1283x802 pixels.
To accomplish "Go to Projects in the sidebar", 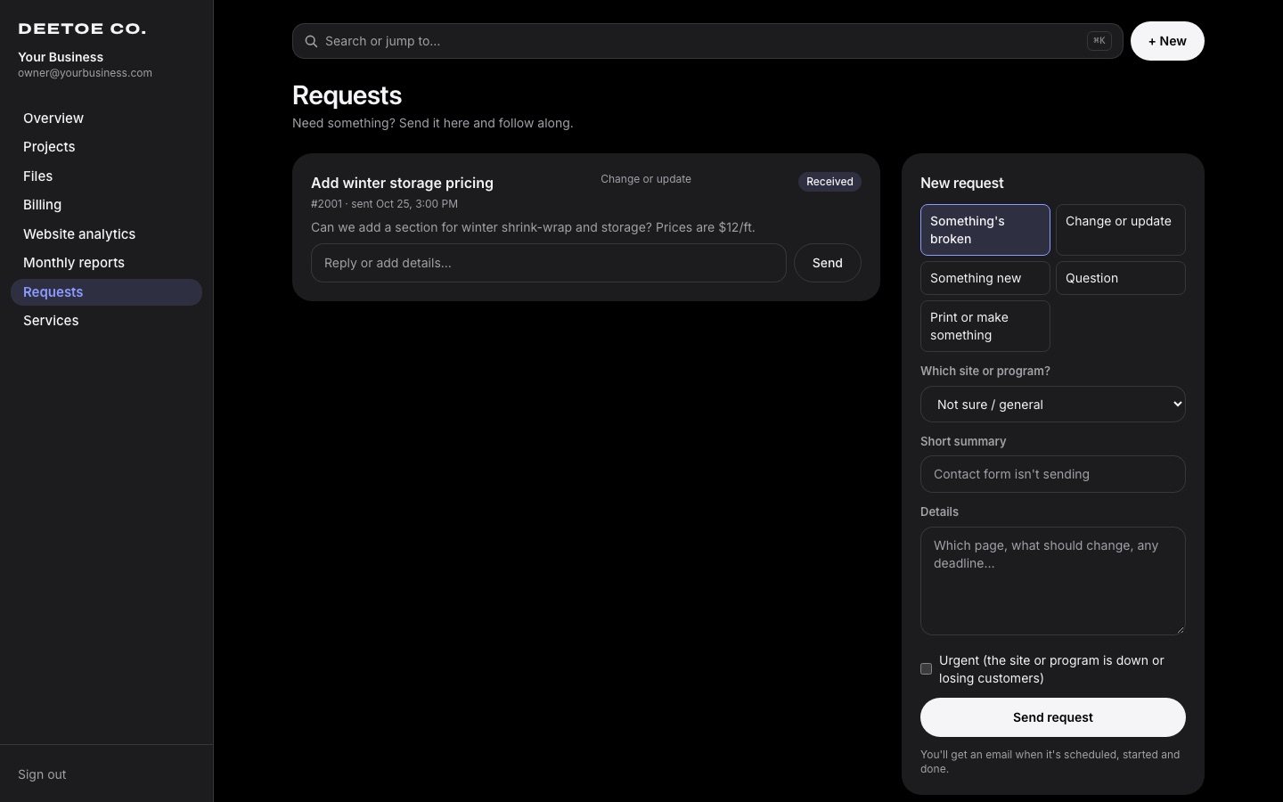I will click(106, 147).
